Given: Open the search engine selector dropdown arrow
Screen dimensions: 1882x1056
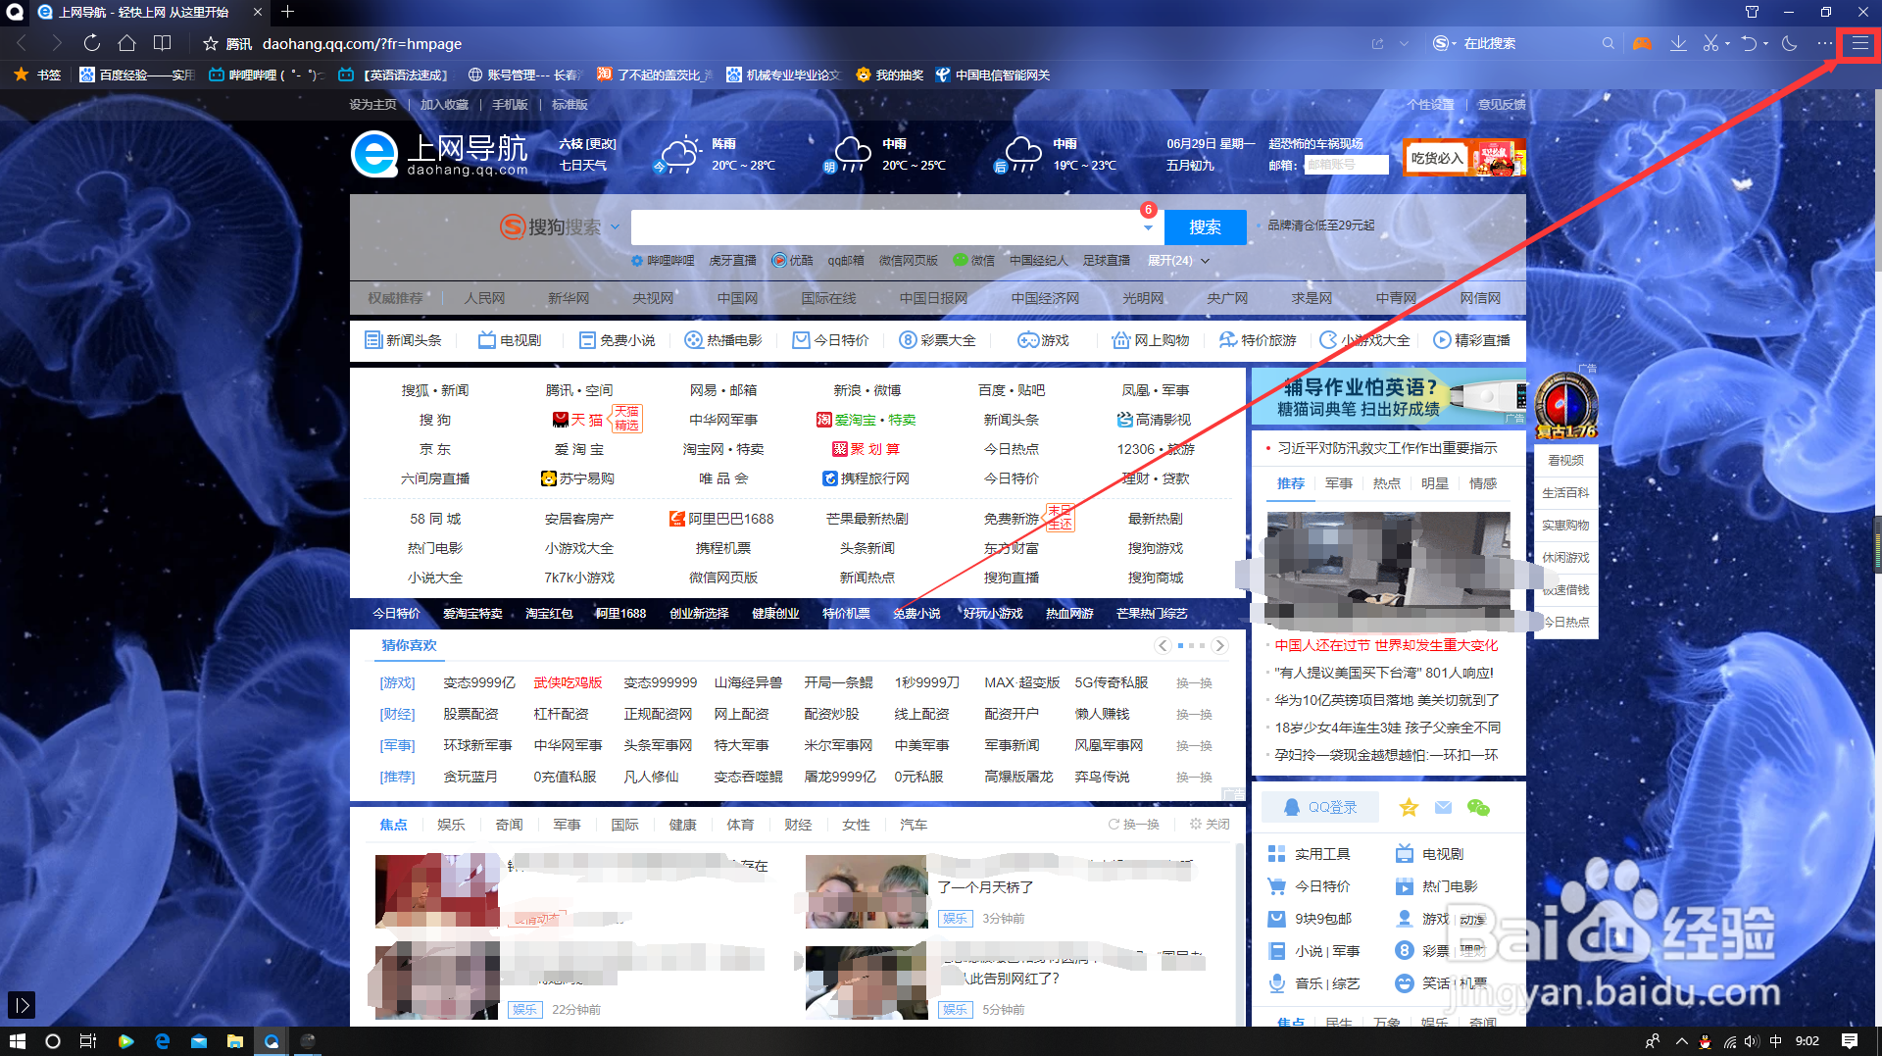Looking at the screenshot, I should (x=616, y=226).
